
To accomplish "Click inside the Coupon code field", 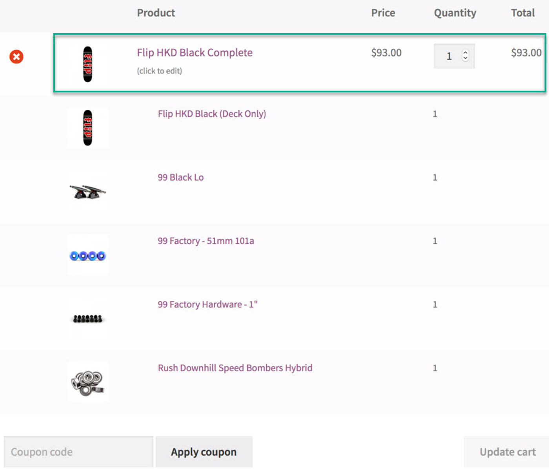I will click(78, 451).
